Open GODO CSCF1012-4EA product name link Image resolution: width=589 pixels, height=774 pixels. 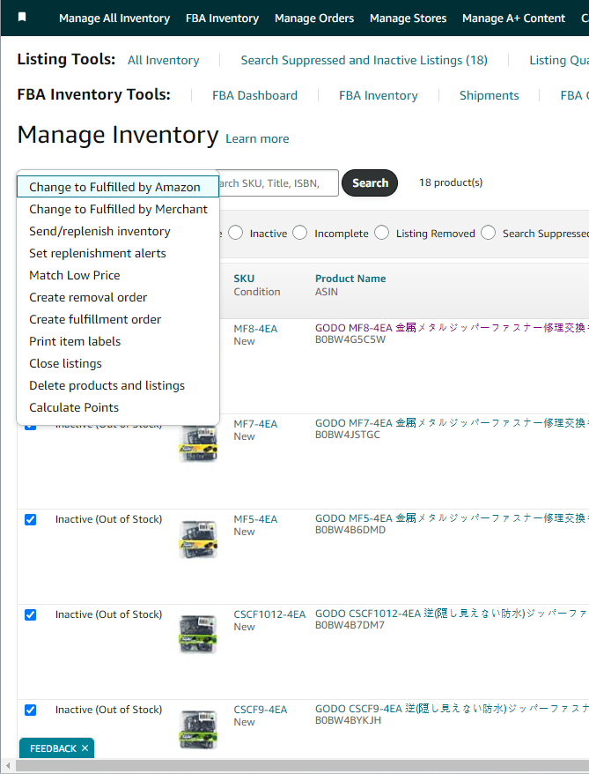[x=451, y=614]
